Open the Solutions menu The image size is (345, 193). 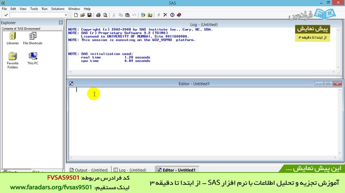tap(58, 9)
